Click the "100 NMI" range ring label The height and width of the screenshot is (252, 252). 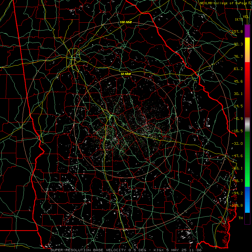point(126,22)
